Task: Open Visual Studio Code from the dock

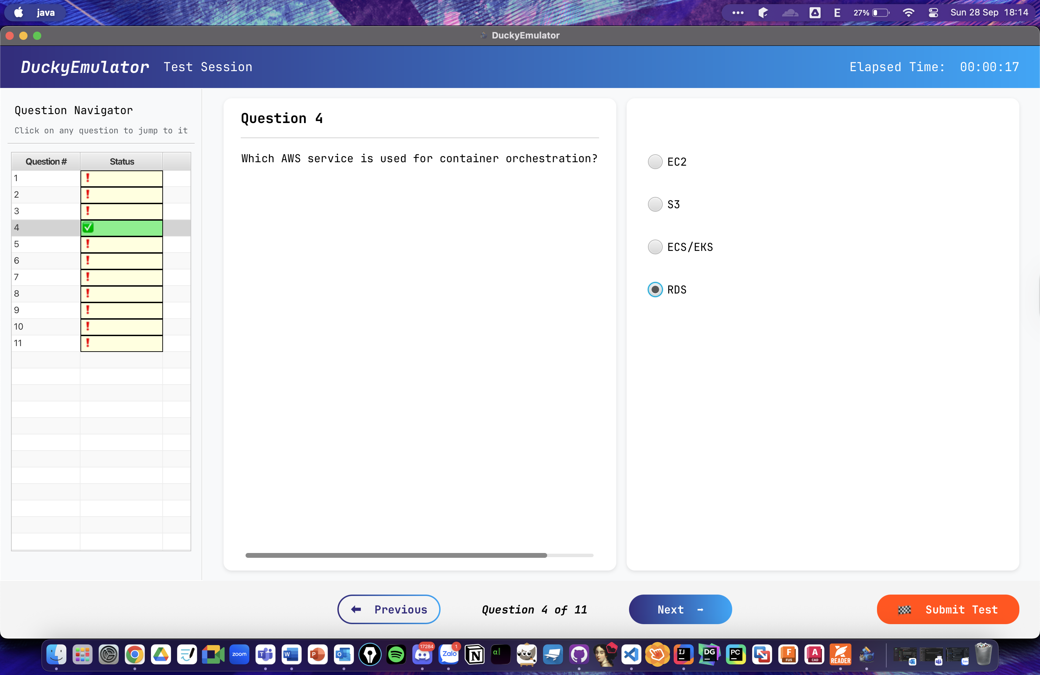Action: [631, 654]
